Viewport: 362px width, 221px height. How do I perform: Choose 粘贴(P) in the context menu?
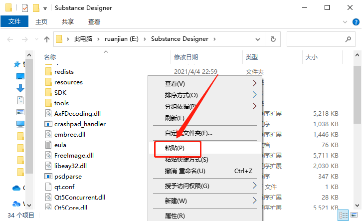pyautogui.click(x=205, y=148)
